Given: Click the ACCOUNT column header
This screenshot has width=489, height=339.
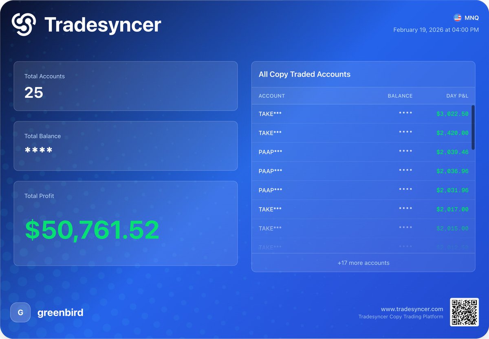Looking at the screenshot, I should (272, 96).
